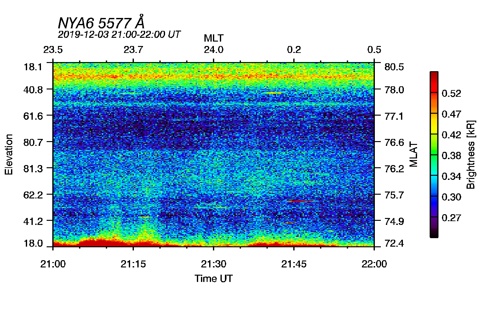Select the MLAT tick "76.6"
This screenshot has width=504, height=315.
394,142
